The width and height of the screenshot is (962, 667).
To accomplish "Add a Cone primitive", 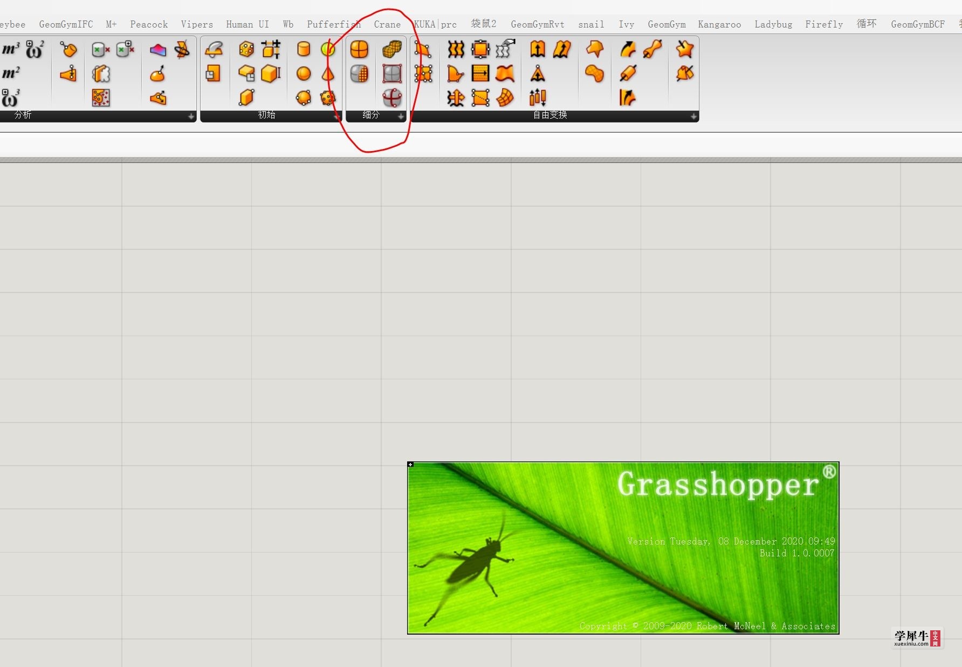I will (328, 73).
